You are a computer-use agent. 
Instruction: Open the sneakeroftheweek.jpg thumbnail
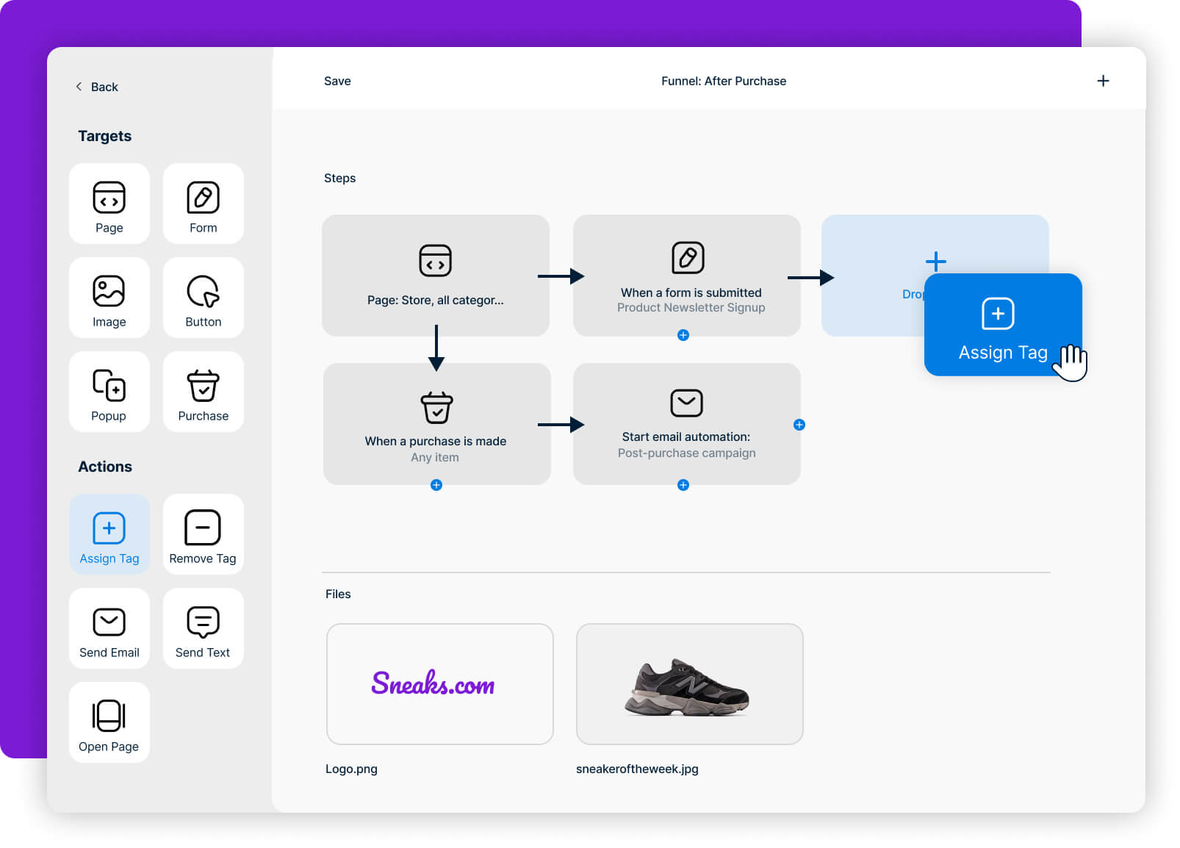(x=689, y=684)
